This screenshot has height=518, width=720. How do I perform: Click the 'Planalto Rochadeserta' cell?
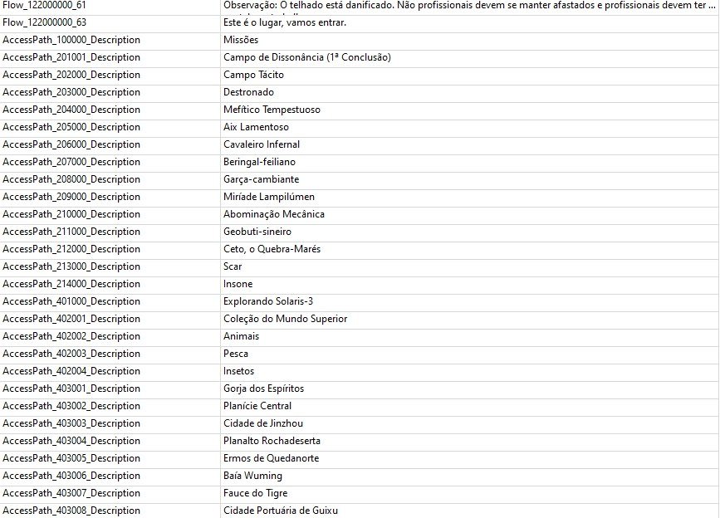point(469,442)
